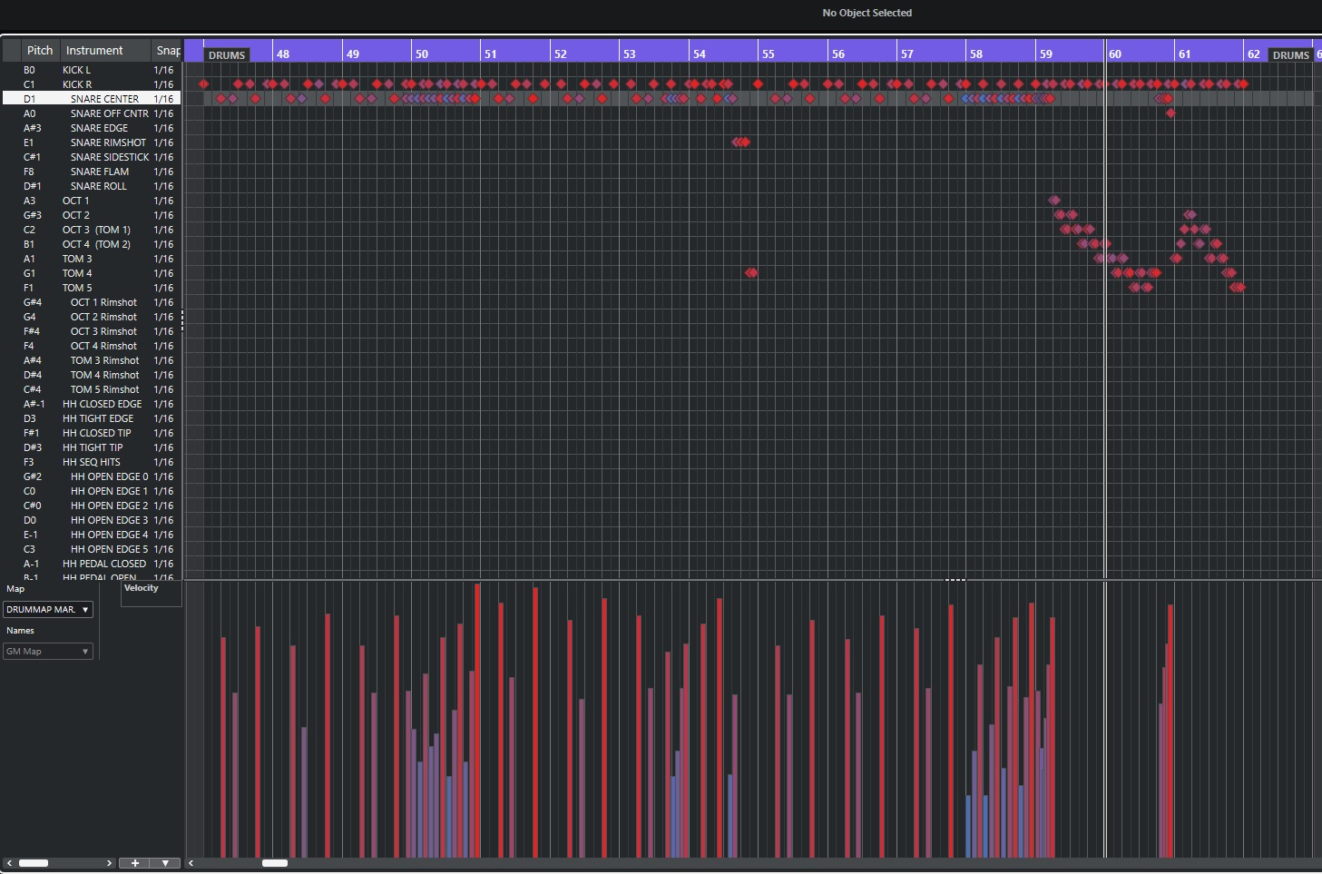The image size is (1322, 874).
Task: Click the Snap column header
Action: (x=167, y=51)
